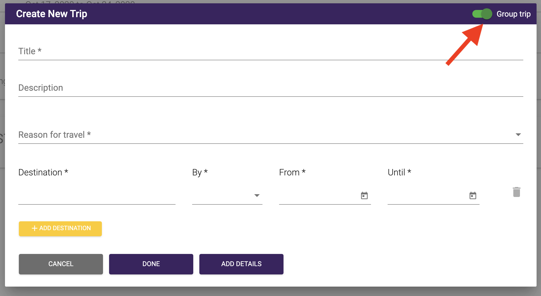Toggle the Group trip switch

pos(482,14)
